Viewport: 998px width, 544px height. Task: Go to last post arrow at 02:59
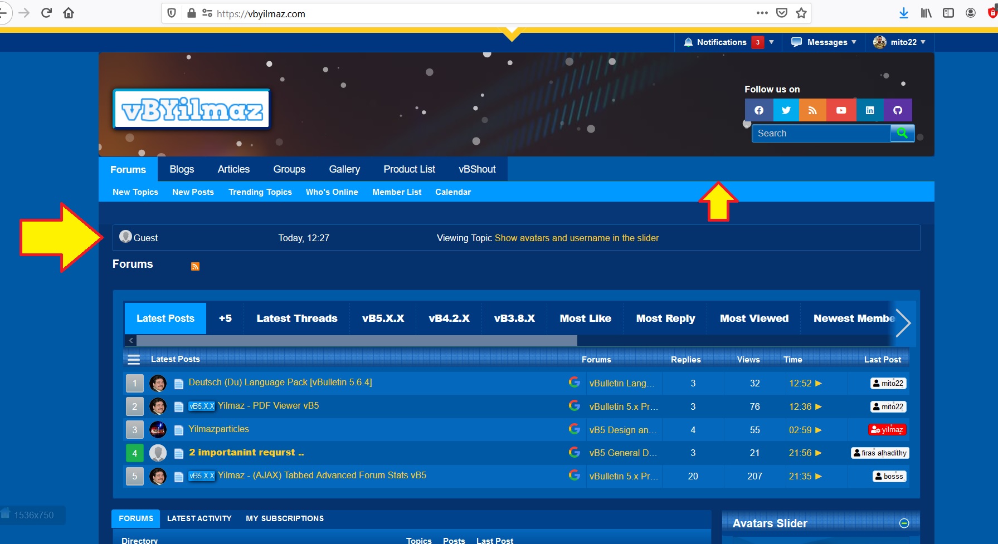point(819,430)
